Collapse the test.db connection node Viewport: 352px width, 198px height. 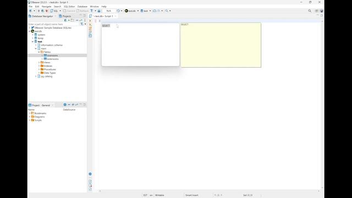(30, 31)
